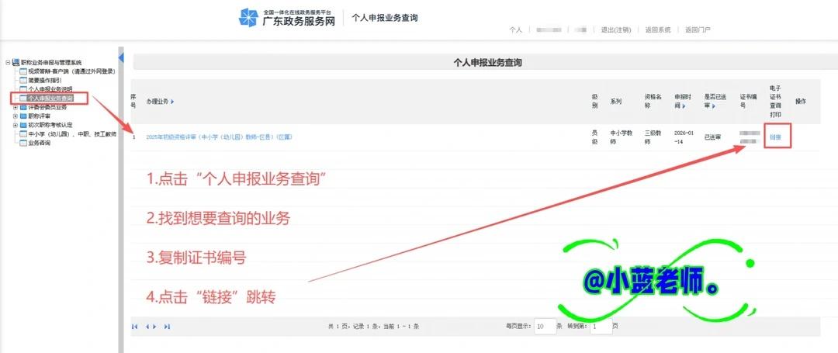Click the pagination summary 共 1 页 text

pyautogui.click(x=373, y=327)
